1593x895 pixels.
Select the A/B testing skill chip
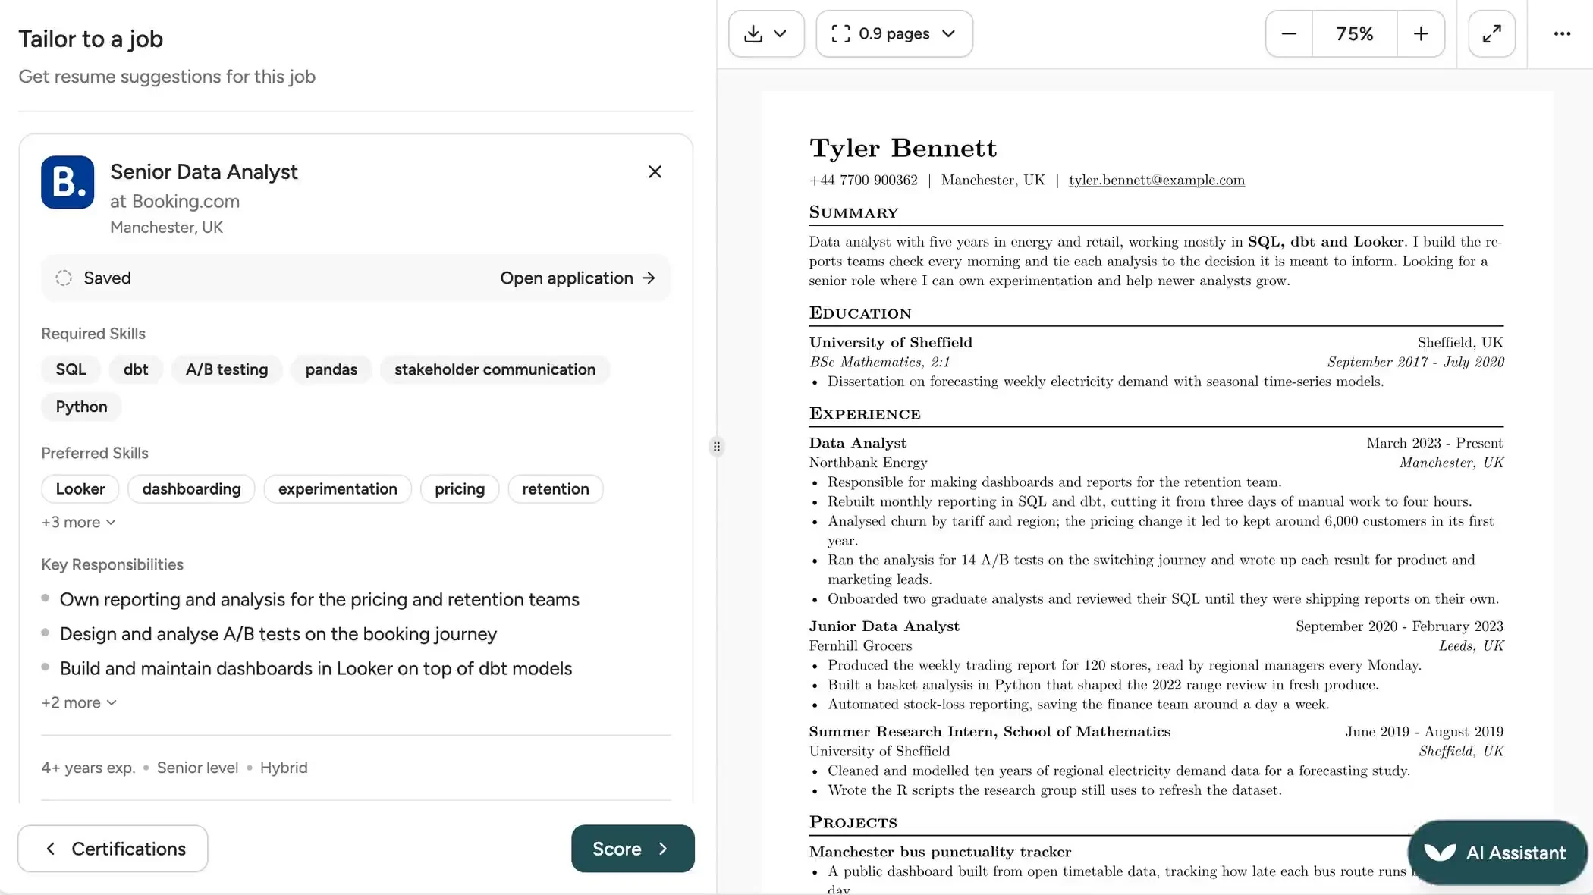pyautogui.click(x=227, y=369)
